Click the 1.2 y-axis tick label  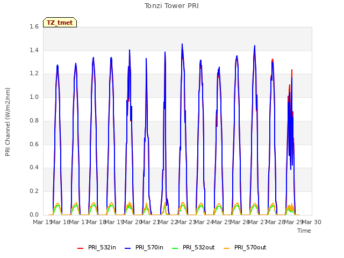pos(34,74)
